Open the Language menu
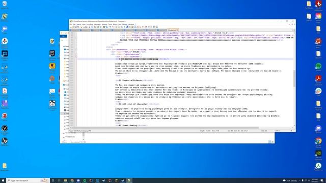Screen dimensions: 326x183 tap(97, 24)
